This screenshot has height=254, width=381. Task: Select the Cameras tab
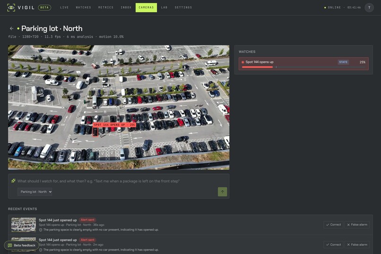(x=146, y=8)
